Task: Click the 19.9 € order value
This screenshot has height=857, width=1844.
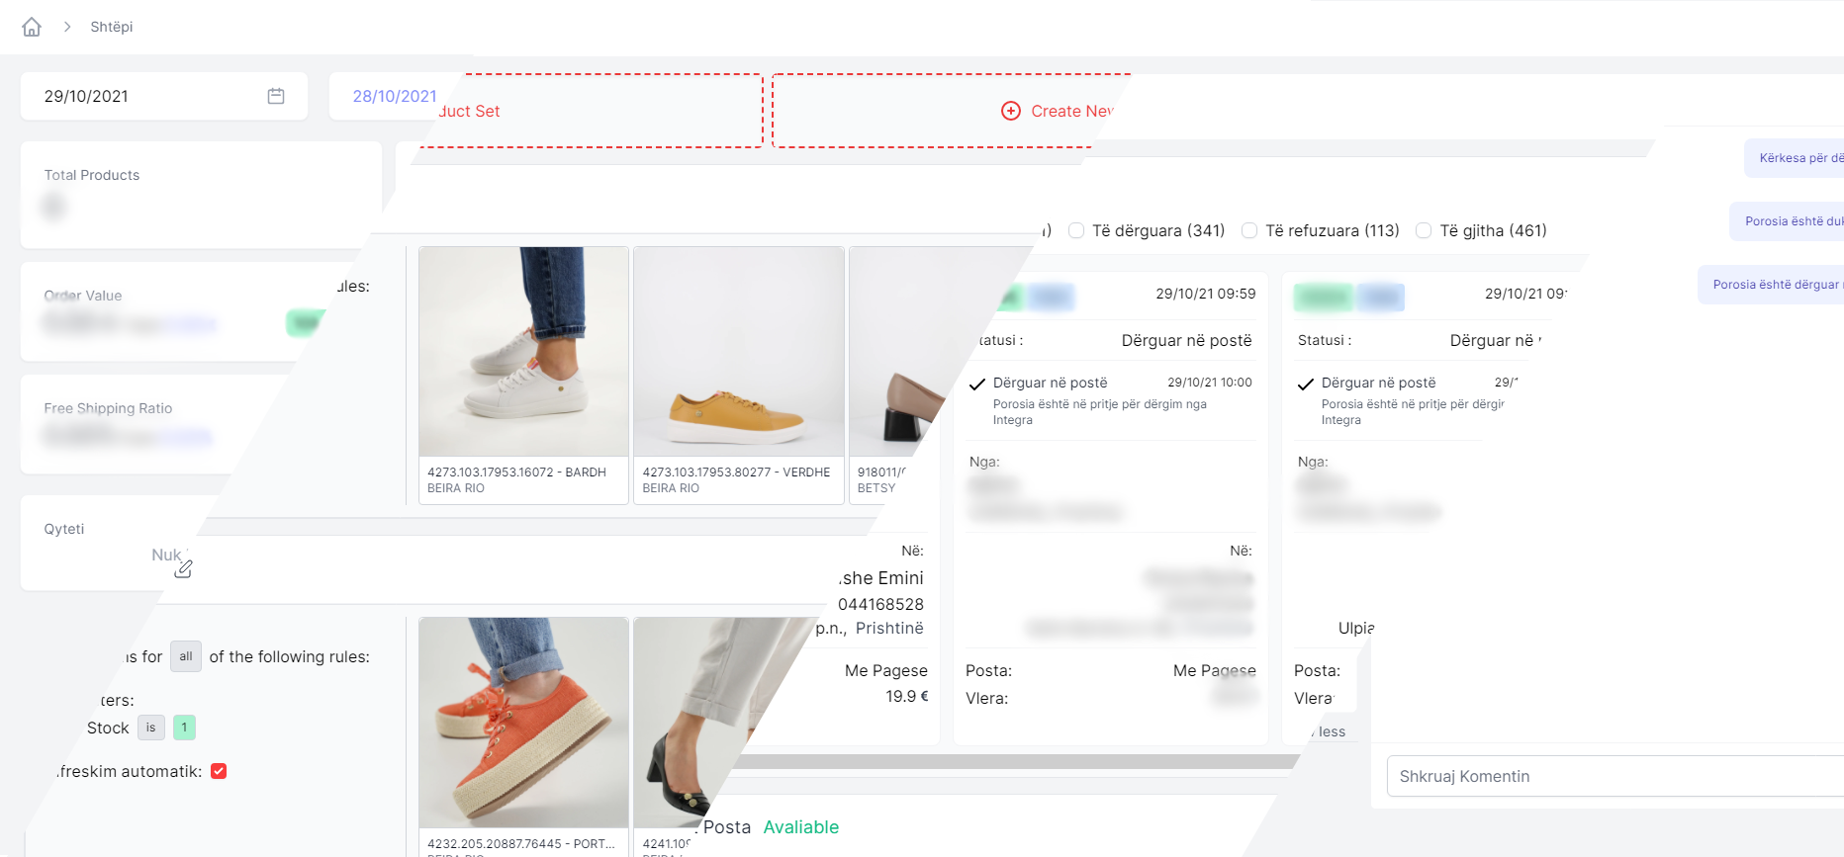Action: [x=907, y=696]
